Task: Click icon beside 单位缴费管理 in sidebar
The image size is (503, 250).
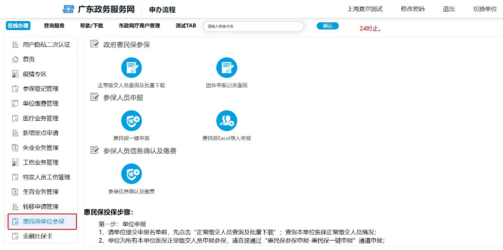Action: tap(15, 104)
